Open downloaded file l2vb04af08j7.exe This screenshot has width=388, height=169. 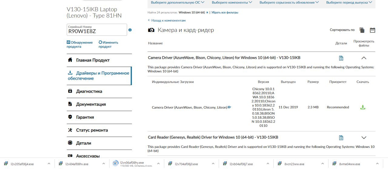point(240,164)
